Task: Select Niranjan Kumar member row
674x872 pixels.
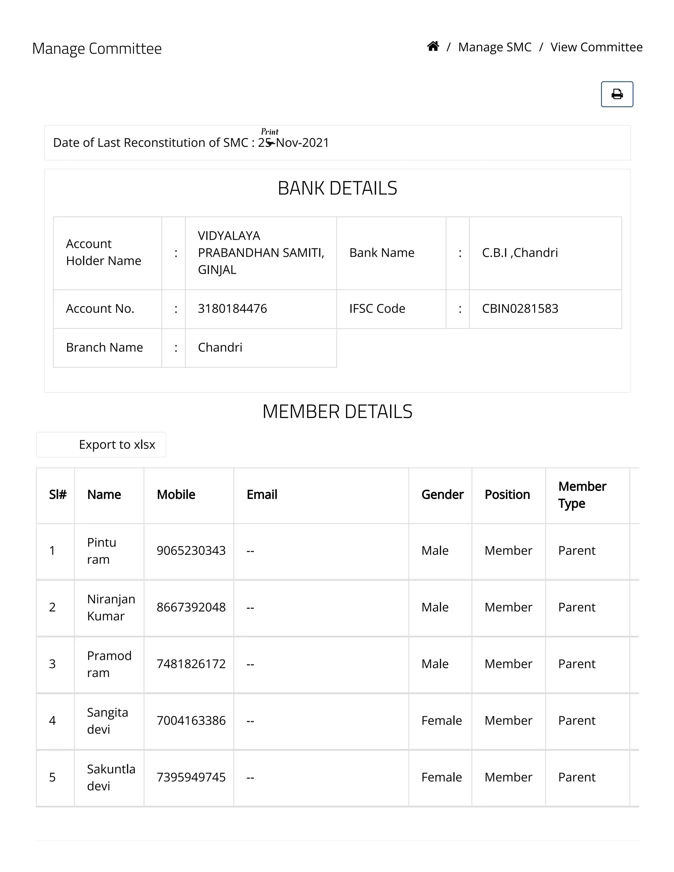Action: (x=111, y=607)
